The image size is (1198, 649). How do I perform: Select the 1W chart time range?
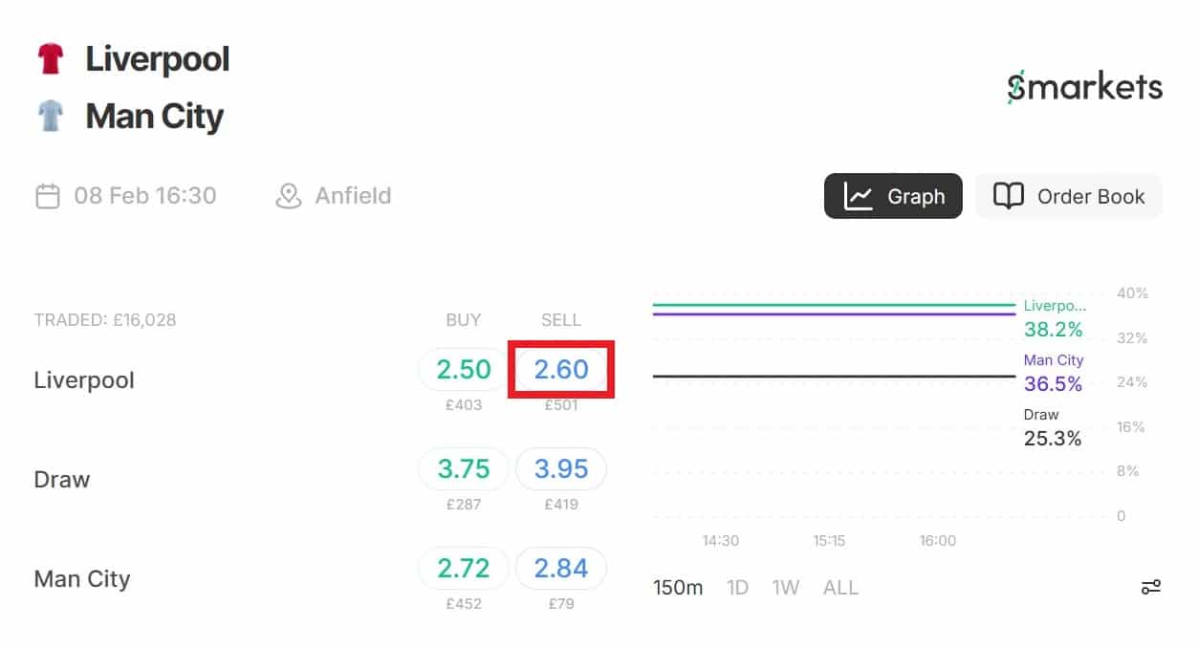[785, 588]
